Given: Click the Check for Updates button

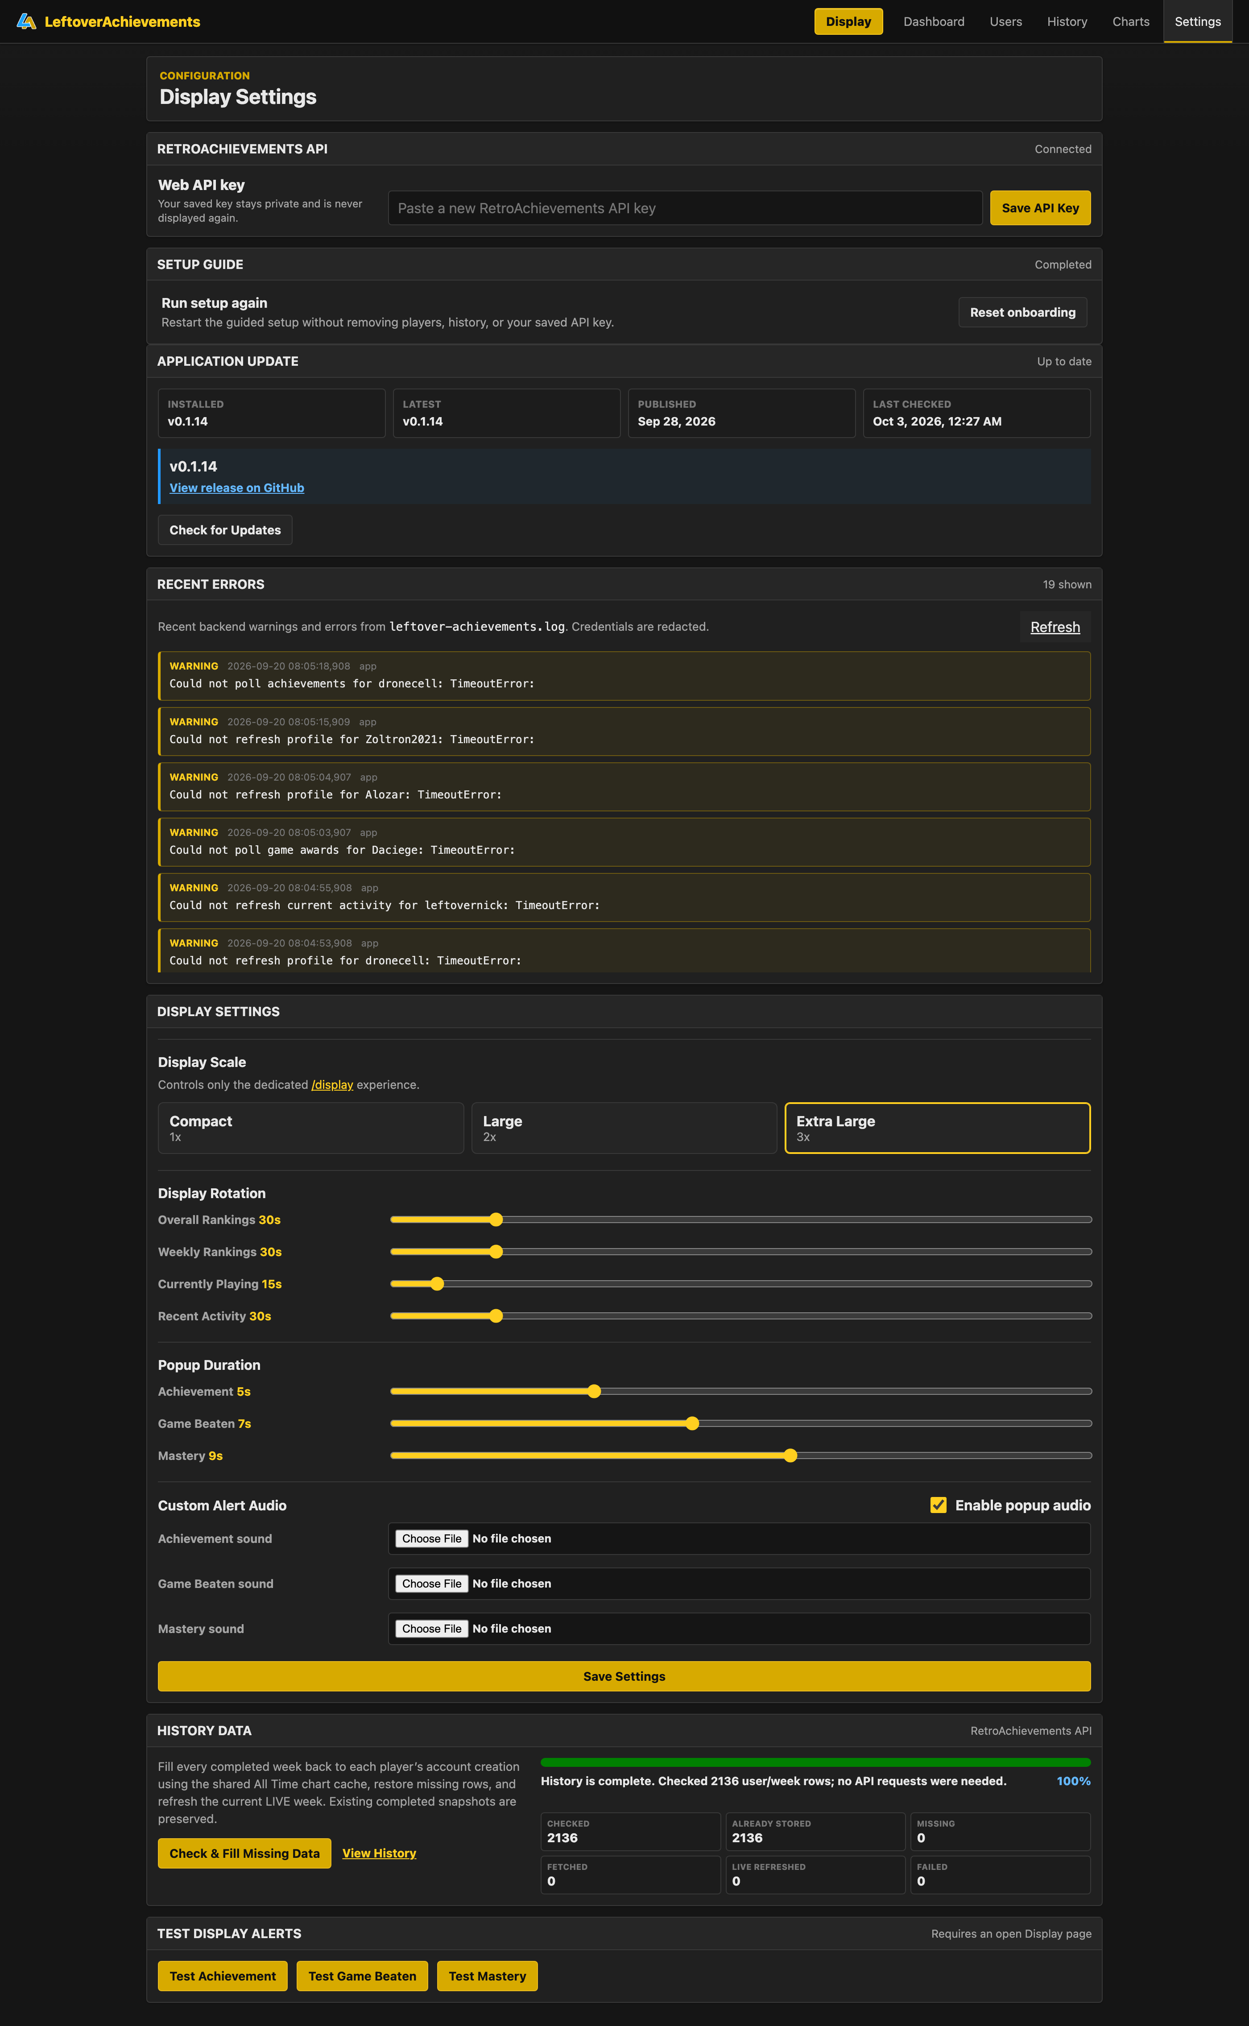Looking at the screenshot, I should click(x=225, y=530).
